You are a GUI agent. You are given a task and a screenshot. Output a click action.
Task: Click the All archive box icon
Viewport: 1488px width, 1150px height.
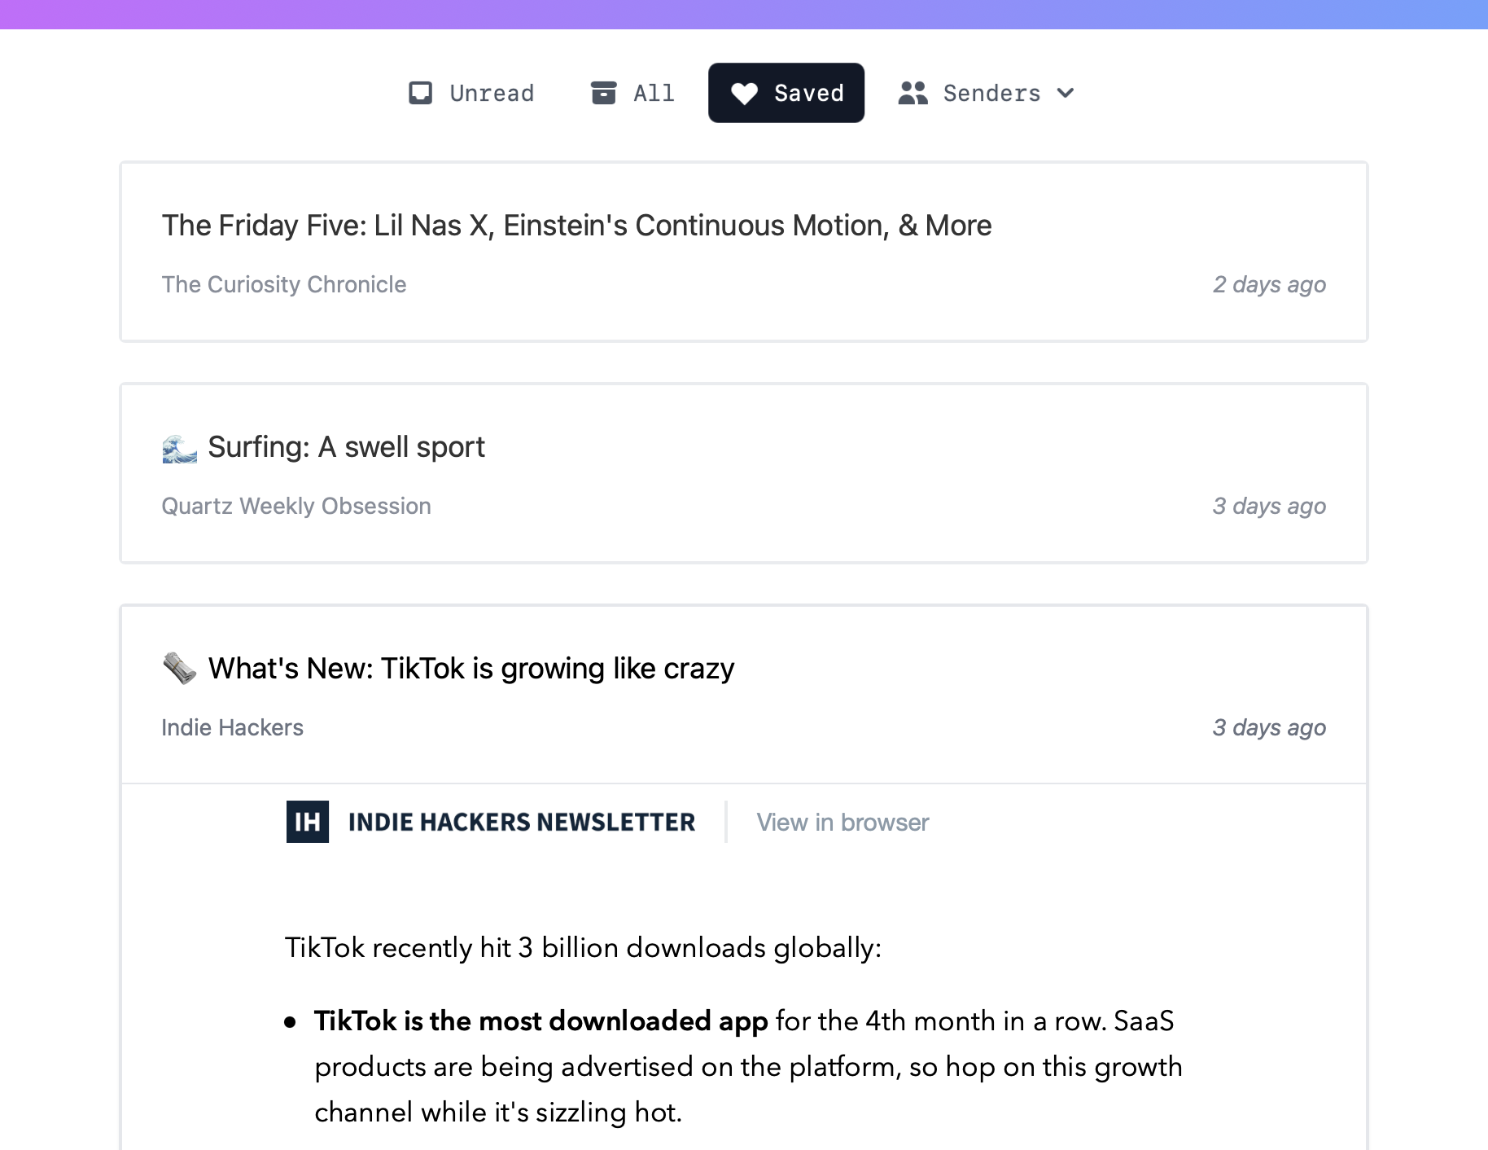click(x=603, y=93)
